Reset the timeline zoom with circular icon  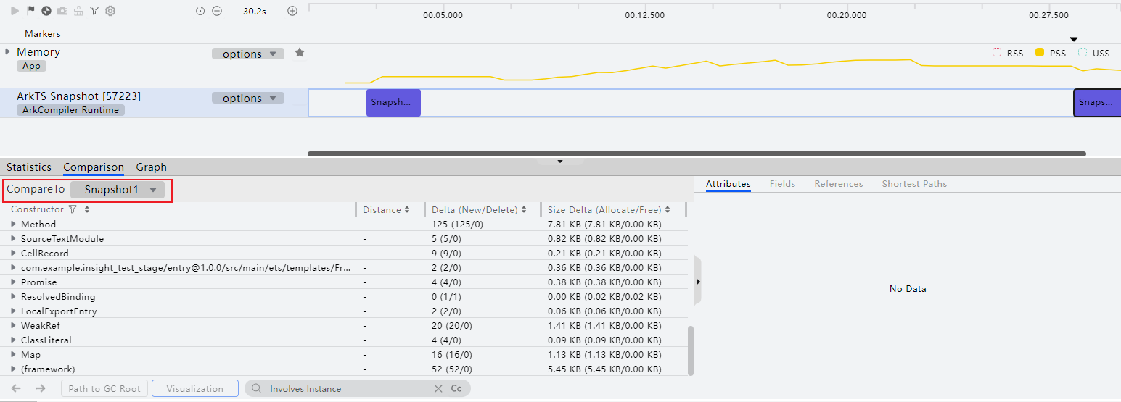pos(201,11)
